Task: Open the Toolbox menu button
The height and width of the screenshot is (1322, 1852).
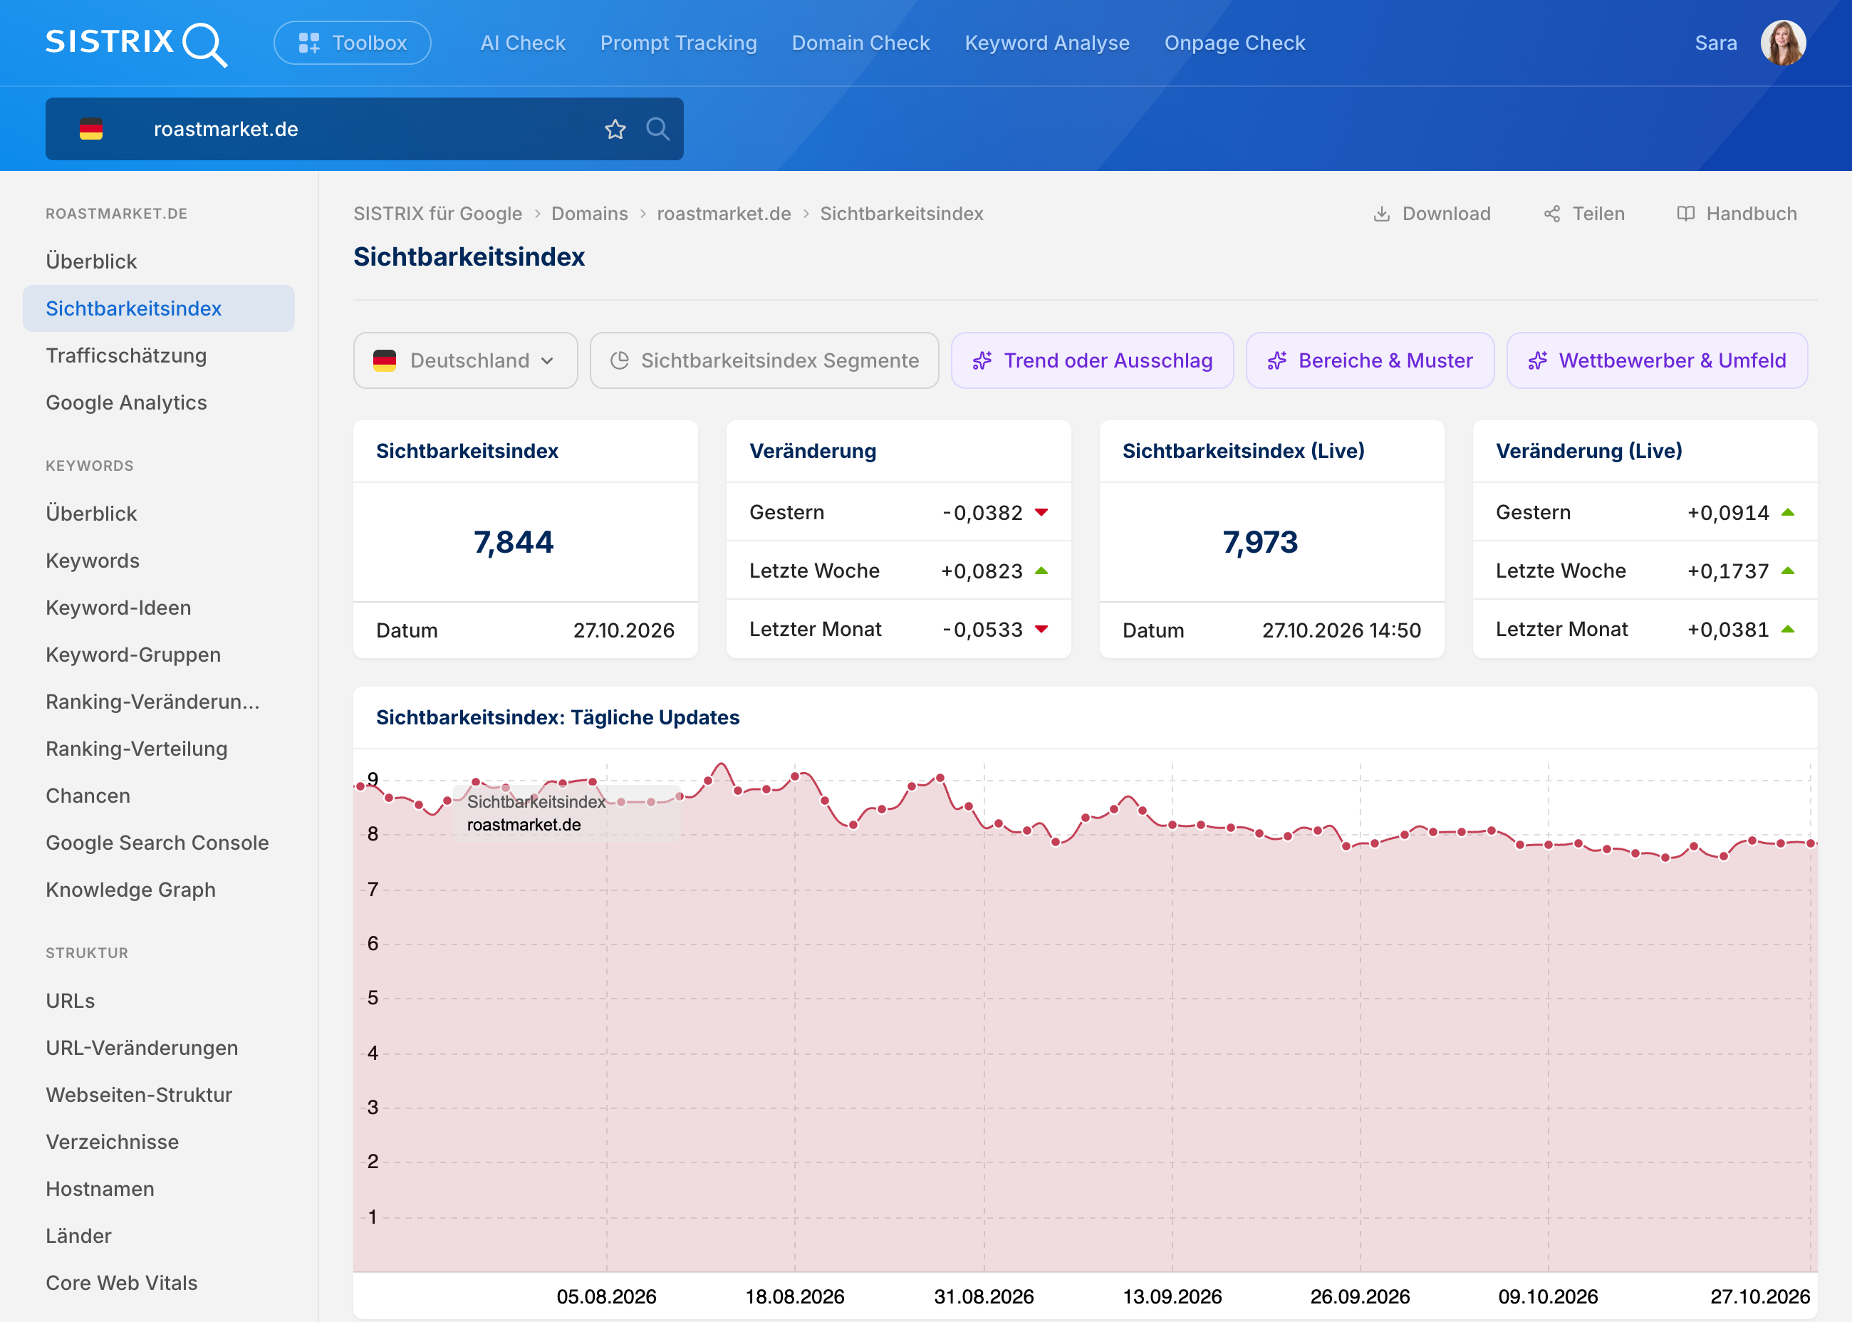Action: [353, 43]
